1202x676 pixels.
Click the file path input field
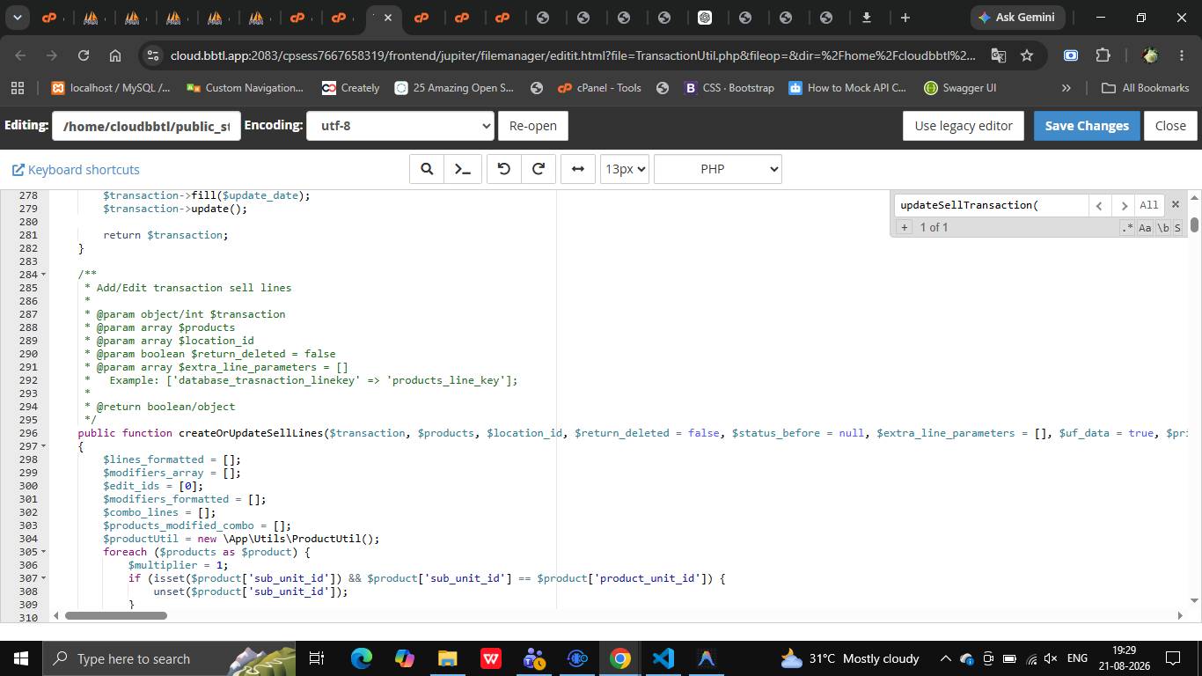pyautogui.click(x=146, y=126)
